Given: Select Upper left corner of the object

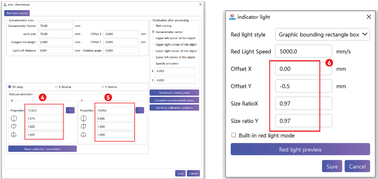Looking at the screenshot, I should coord(153,38).
